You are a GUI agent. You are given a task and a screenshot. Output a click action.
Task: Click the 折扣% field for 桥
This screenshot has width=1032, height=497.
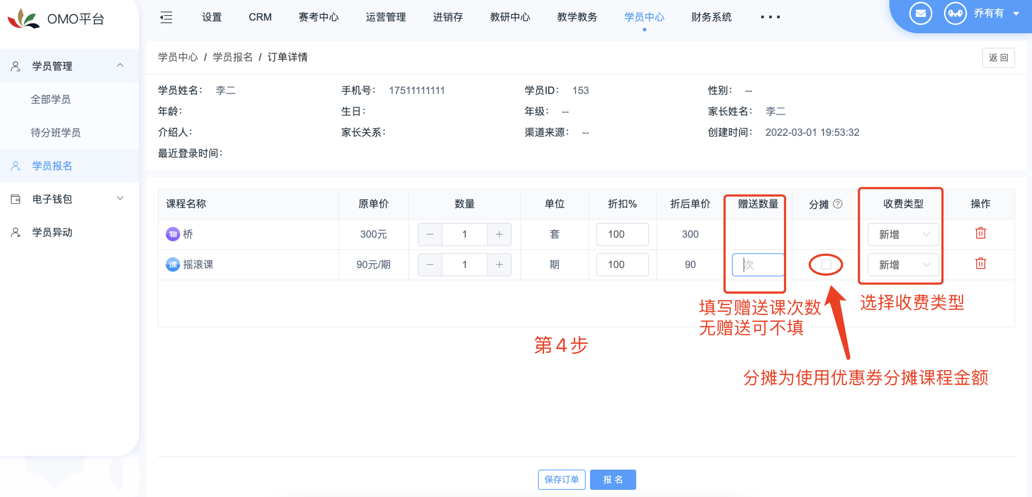coord(622,234)
